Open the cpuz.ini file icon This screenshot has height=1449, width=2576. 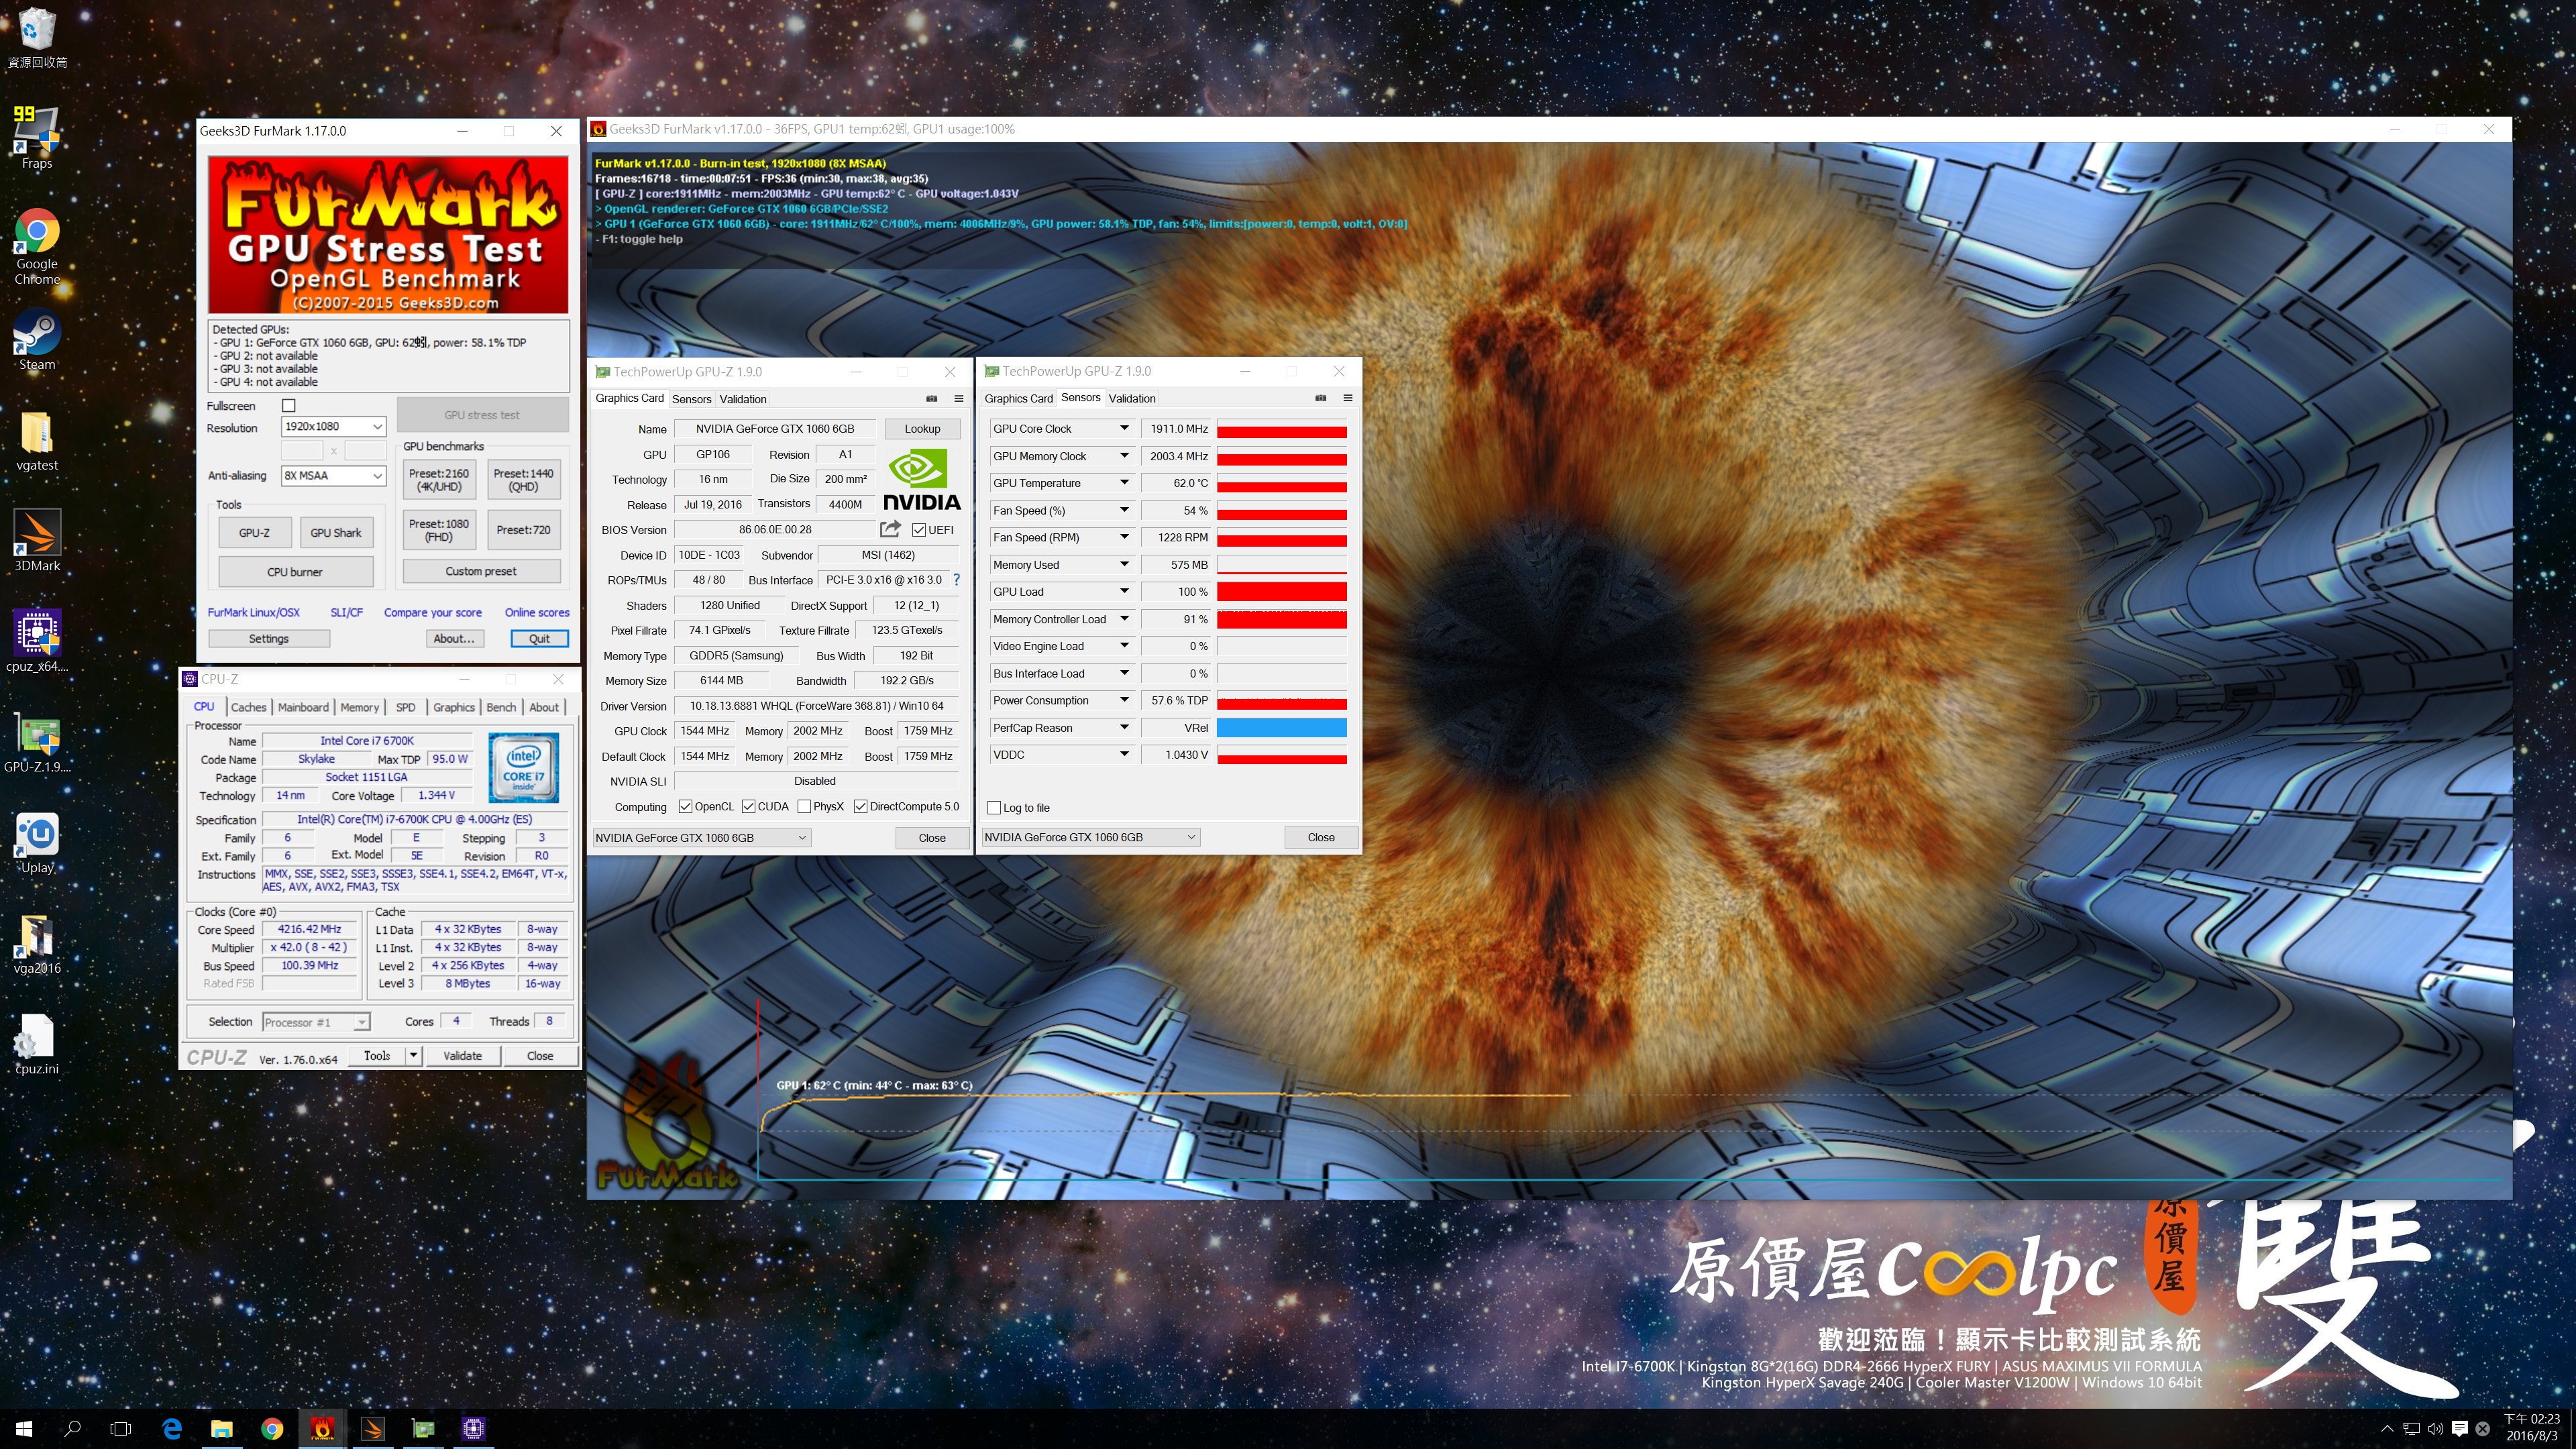37,1044
